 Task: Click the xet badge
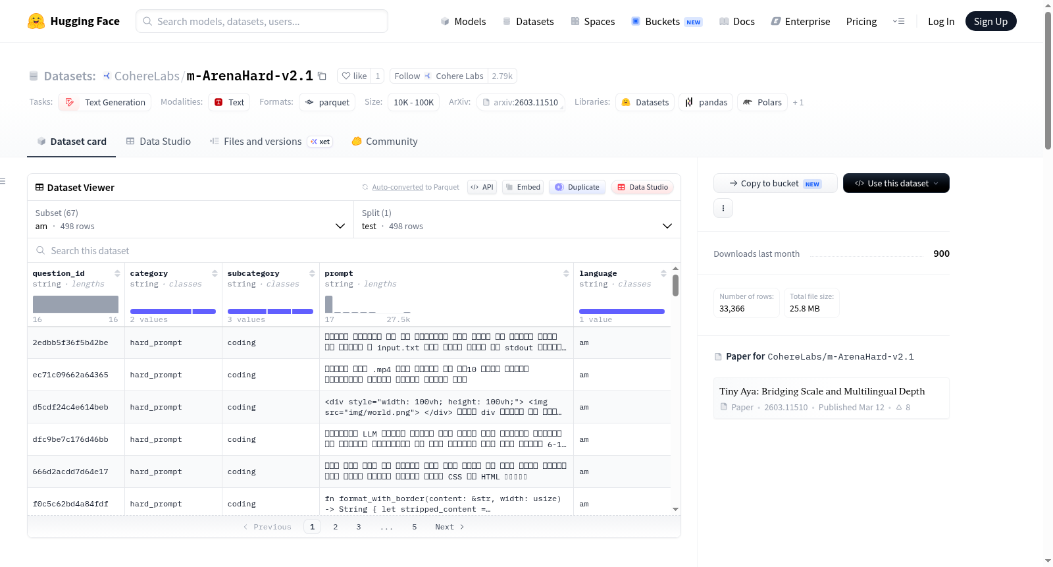(321, 142)
